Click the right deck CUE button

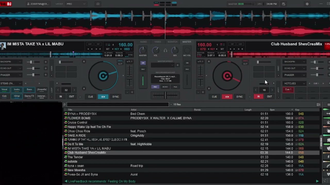click(214, 97)
